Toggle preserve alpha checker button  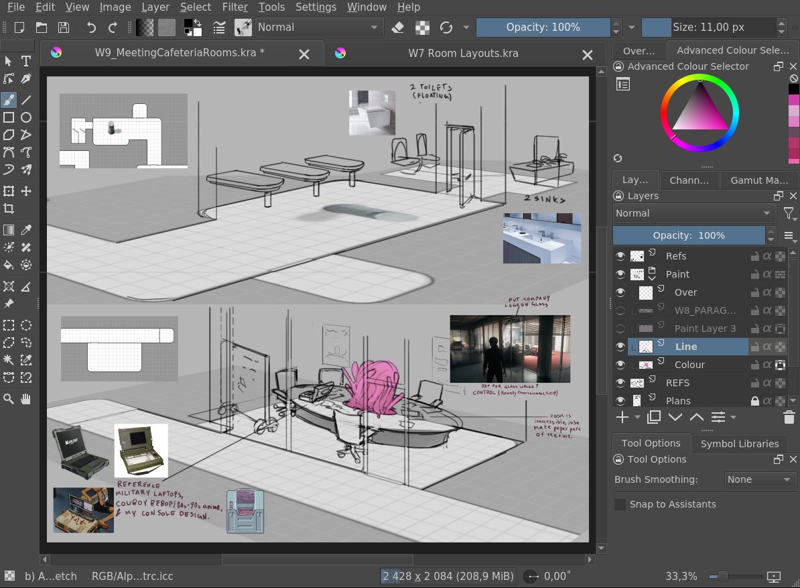[x=423, y=27]
